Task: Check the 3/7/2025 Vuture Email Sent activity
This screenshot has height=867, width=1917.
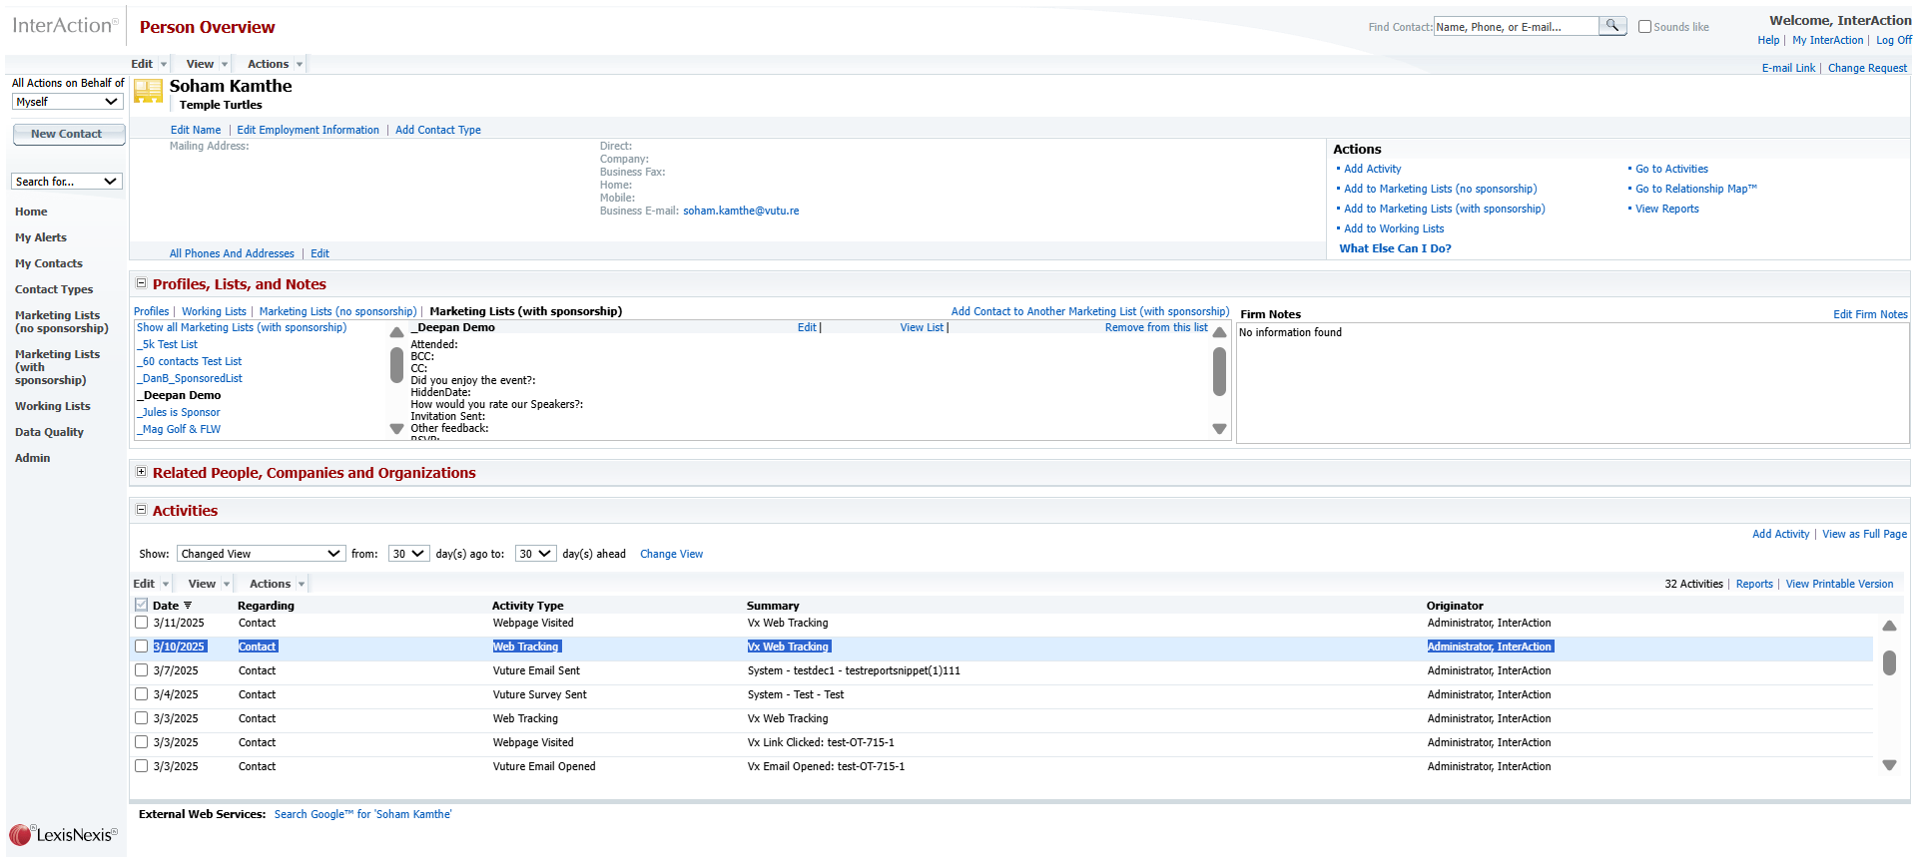Action: [x=141, y=670]
